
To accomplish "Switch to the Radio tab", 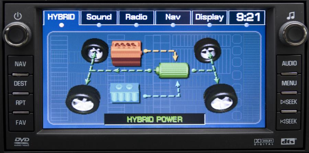I will click(136, 17).
